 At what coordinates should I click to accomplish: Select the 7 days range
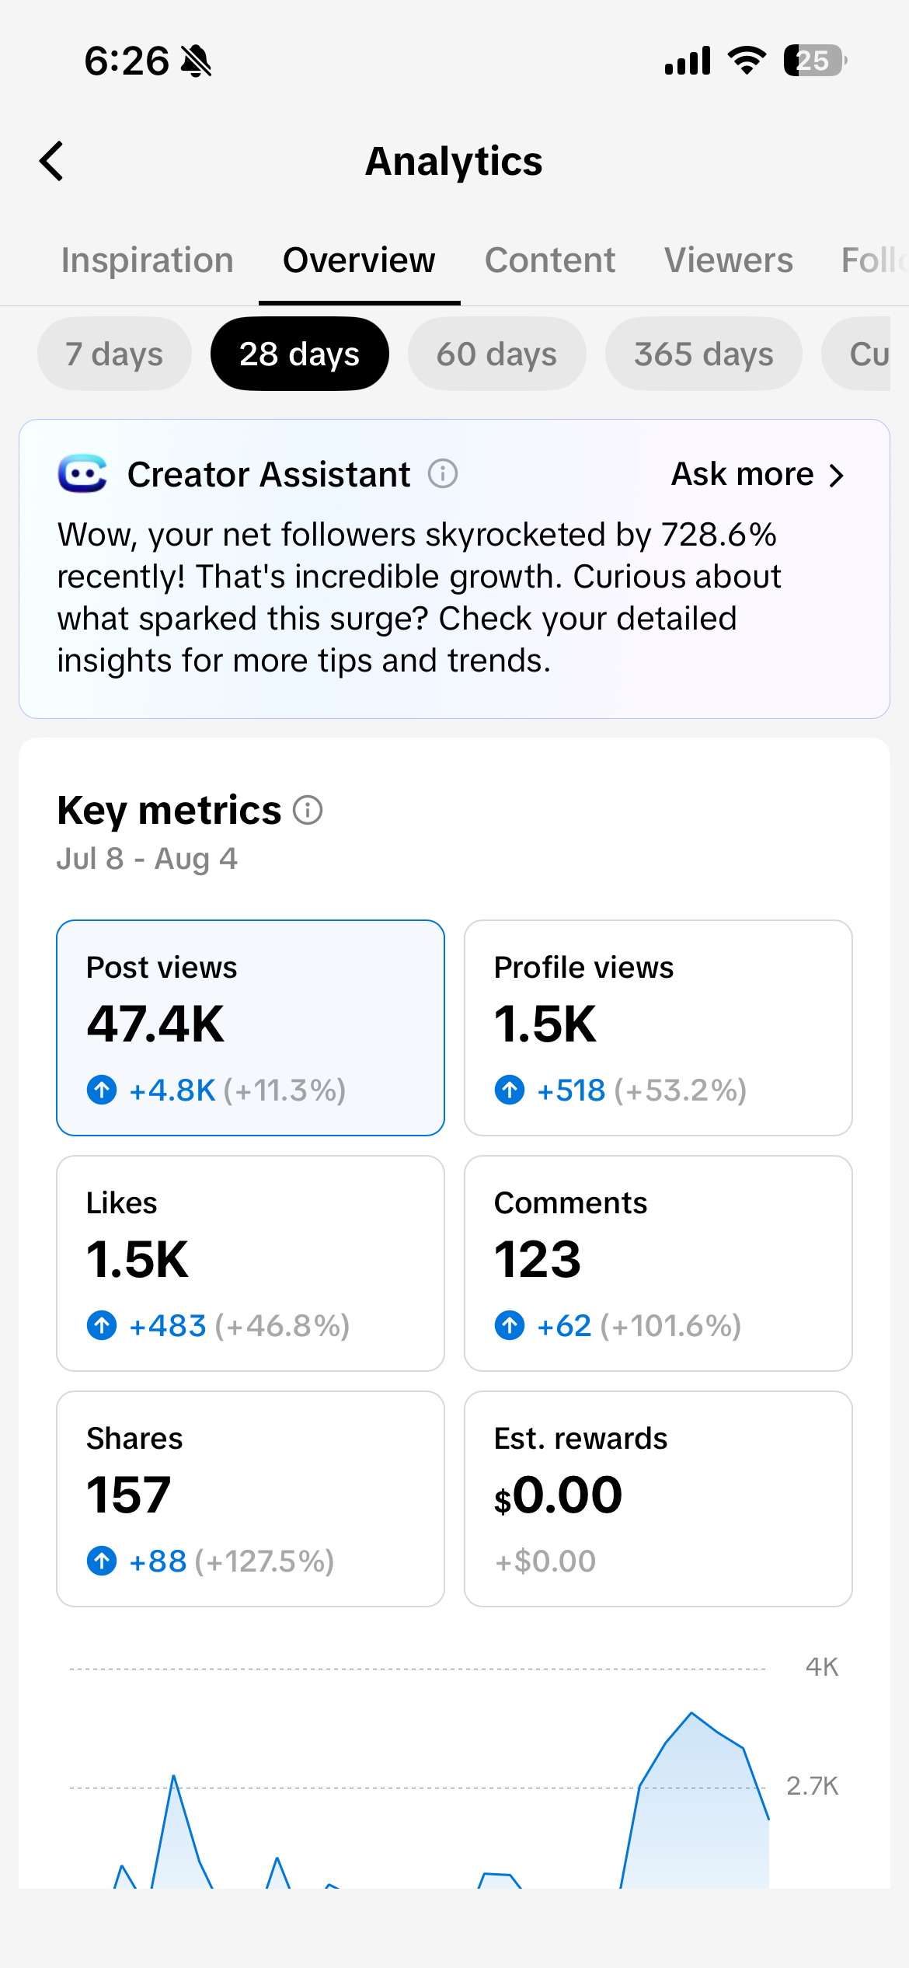click(x=114, y=354)
